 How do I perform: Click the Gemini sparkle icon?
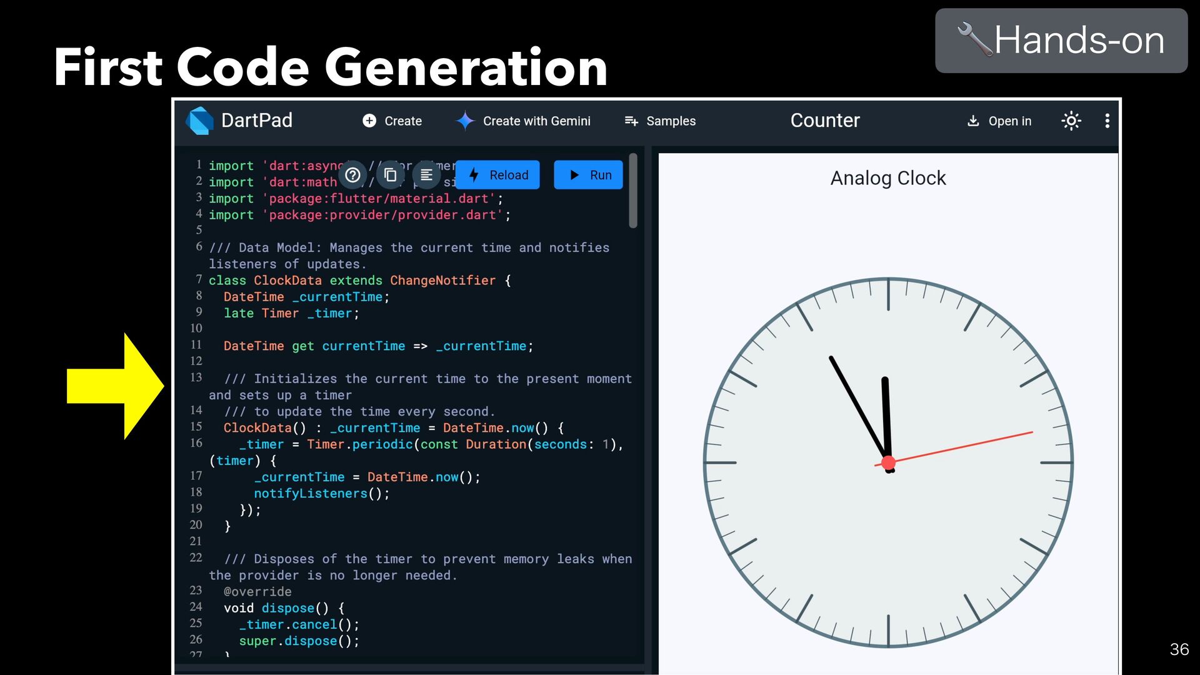[465, 121]
